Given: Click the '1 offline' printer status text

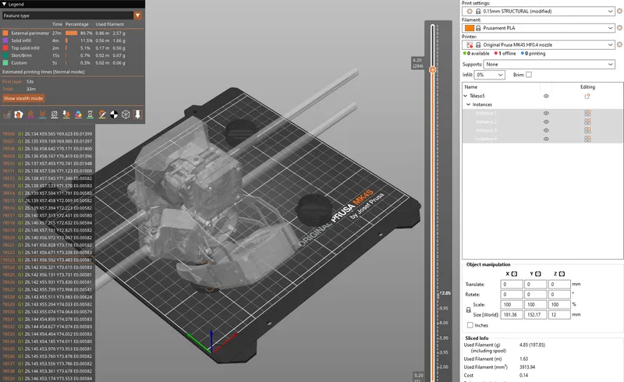Looking at the screenshot, I should (x=507, y=53).
